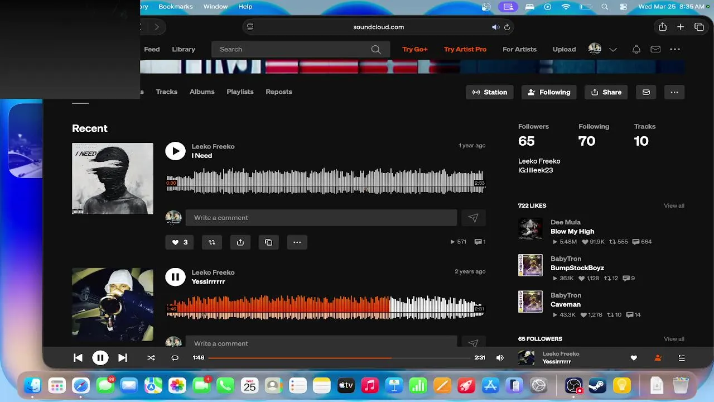Screen dimensions: 714x402
Task: Open more options for I Need track
Action: coord(297,242)
